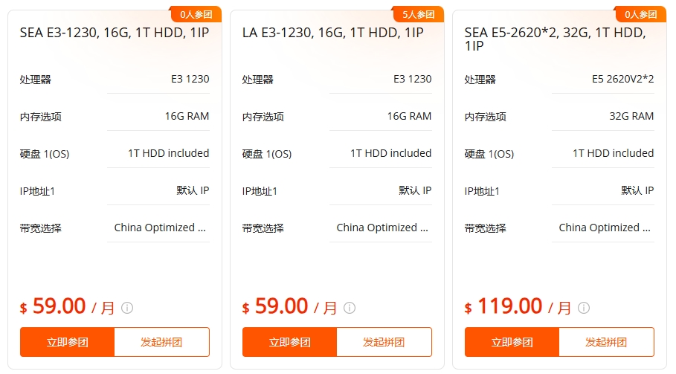Click info icon beside SEA E3-1230 $59.00 price
This screenshot has width=676, height=374.
click(127, 308)
